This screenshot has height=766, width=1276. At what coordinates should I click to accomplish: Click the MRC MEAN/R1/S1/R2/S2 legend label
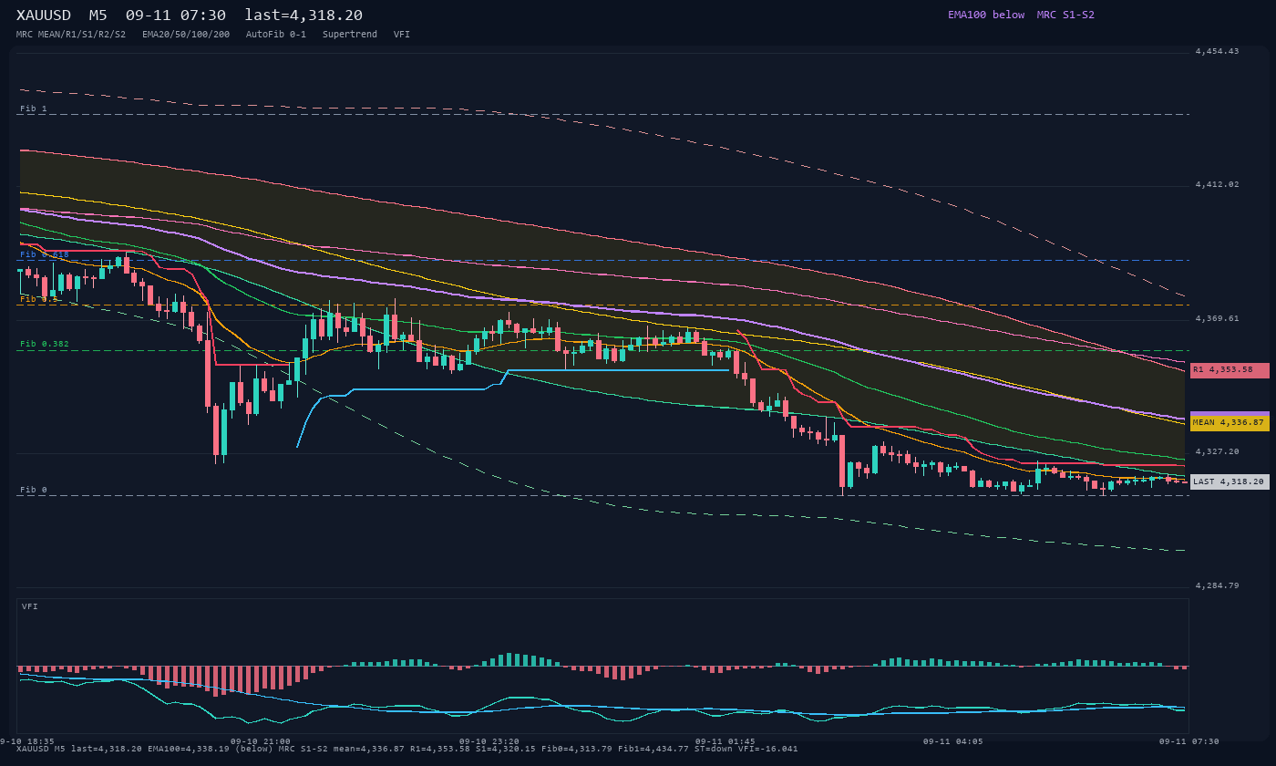click(x=71, y=34)
